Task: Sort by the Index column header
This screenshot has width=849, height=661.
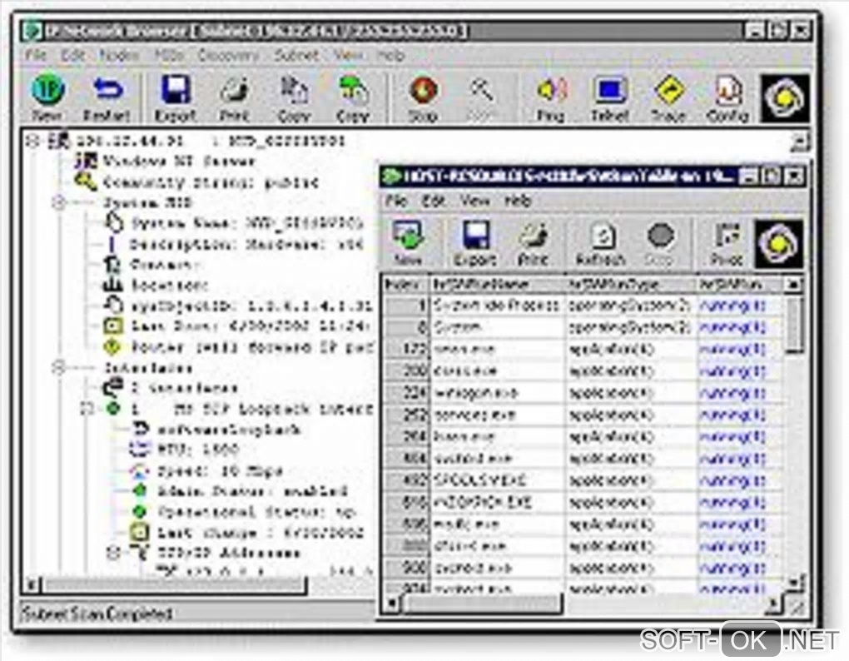Action: click(406, 284)
